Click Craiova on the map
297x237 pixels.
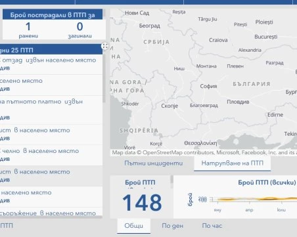click(218, 40)
